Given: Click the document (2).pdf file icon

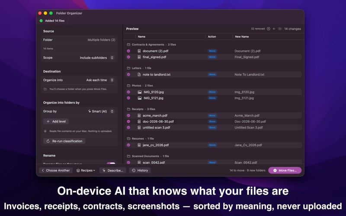Looking at the screenshot, I should point(139,51).
